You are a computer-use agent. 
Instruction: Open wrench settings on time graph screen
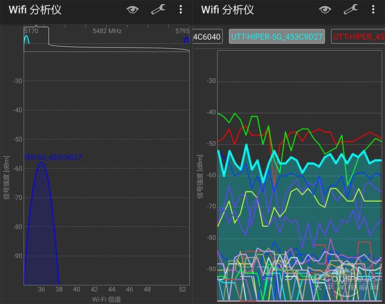pos(350,10)
